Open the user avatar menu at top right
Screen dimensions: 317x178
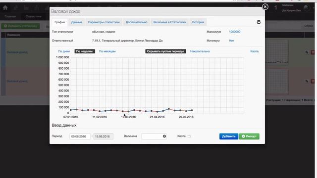[x=307, y=8]
